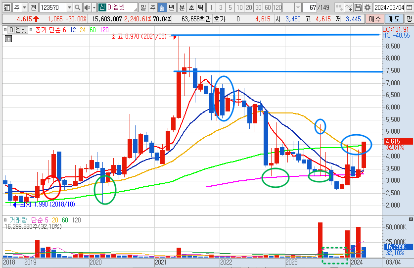Click red MA 6 legend number

pos(64,30)
